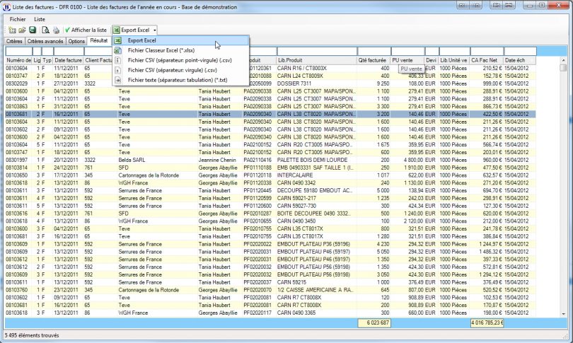
Task: Choose Export Excel from dropdown menu
Action: (181, 40)
